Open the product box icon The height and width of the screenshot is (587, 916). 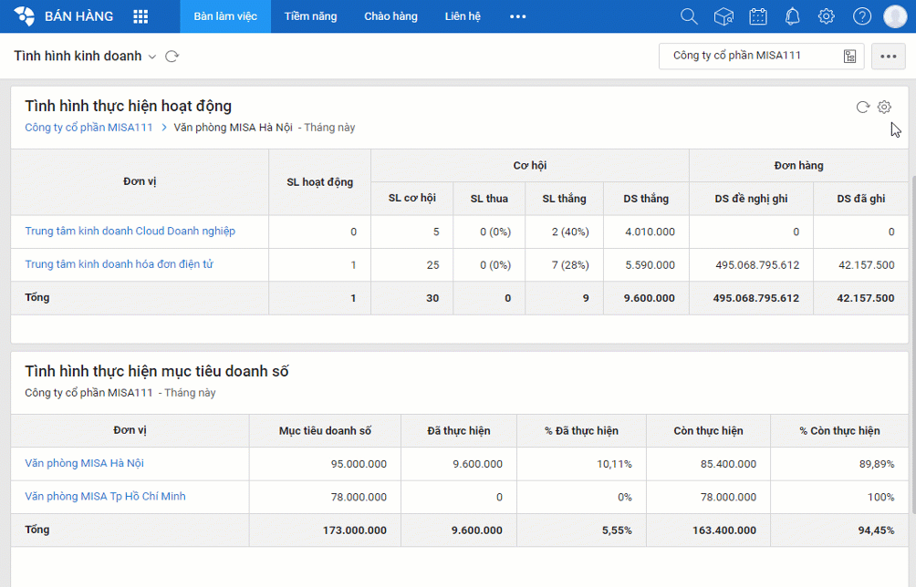click(723, 16)
